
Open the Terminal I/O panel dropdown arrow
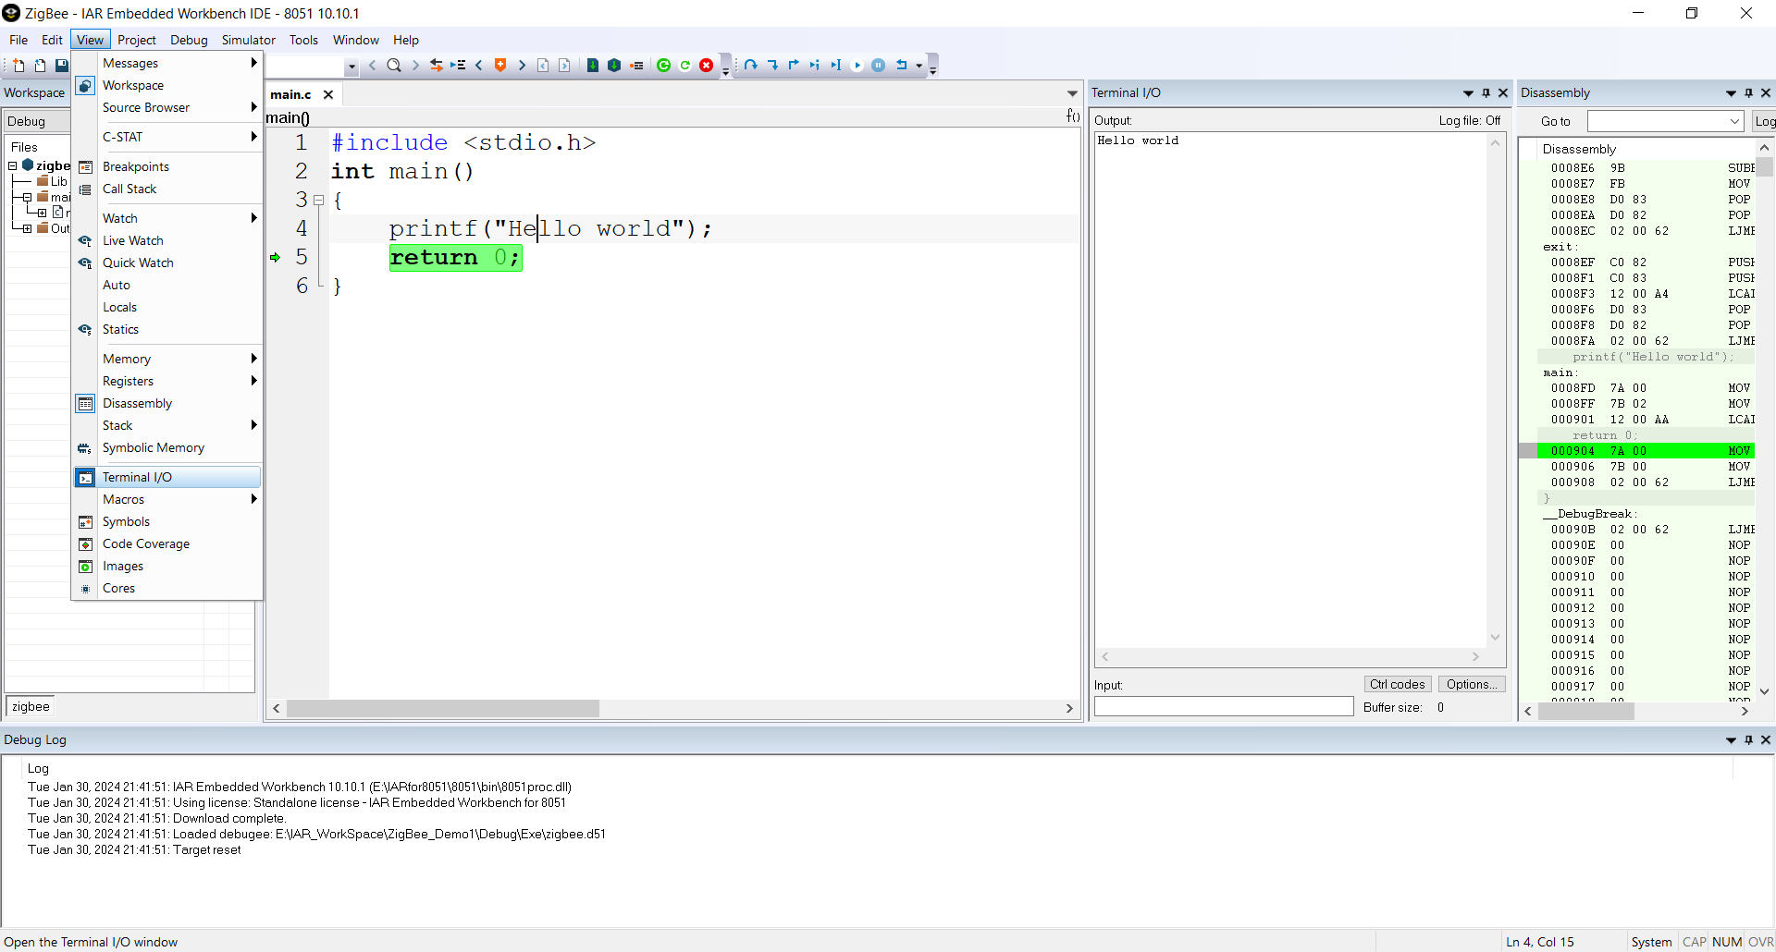click(x=1468, y=92)
